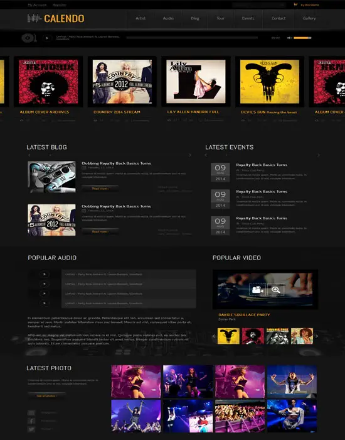Image resolution: width=345 pixels, height=440 pixels.
Task: Open the Lily Allen album cover thumbnail
Action: (196, 81)
